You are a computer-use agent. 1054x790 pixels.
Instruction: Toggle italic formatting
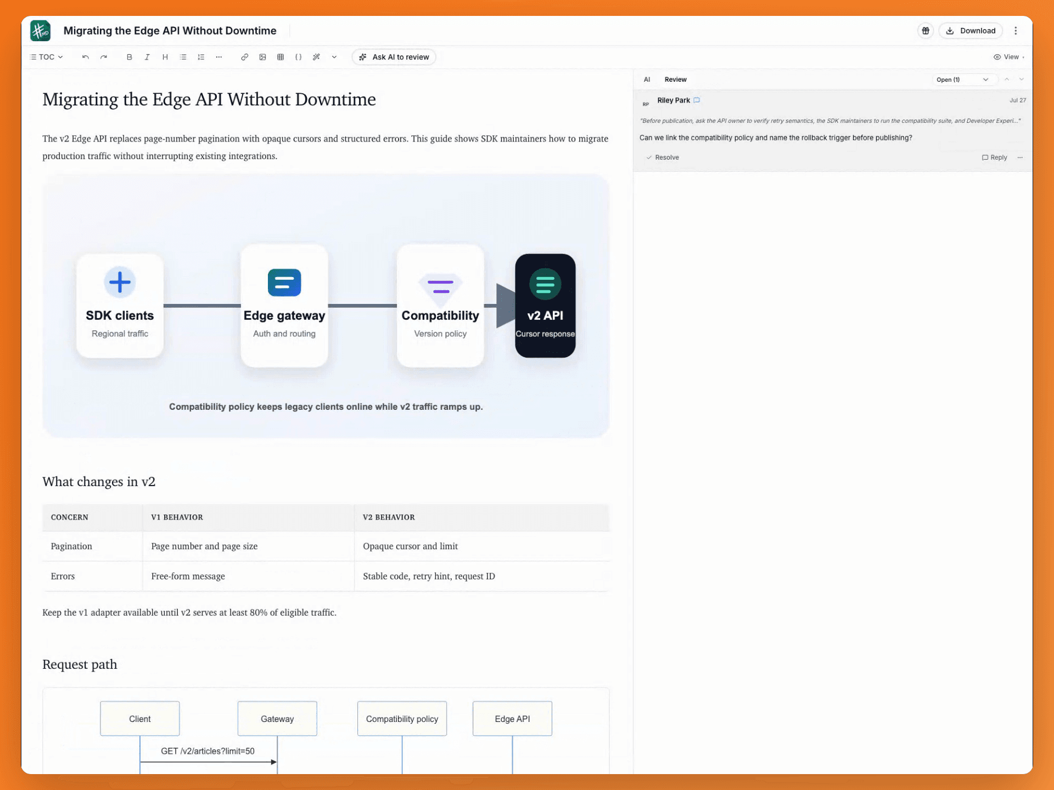coord(147,57)
